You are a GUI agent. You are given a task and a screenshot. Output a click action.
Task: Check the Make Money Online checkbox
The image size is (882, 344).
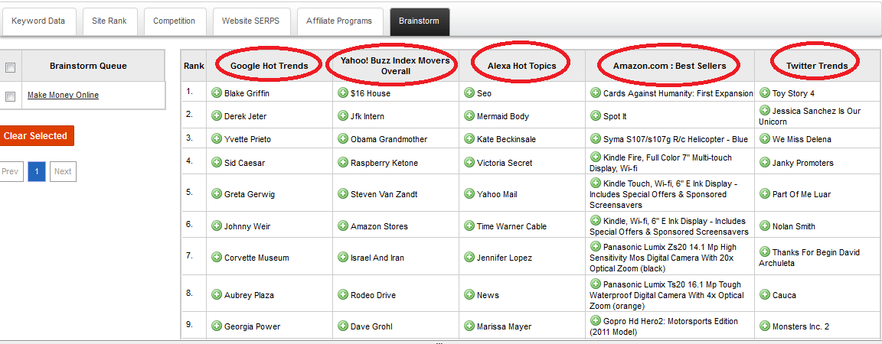click(10, 96)
